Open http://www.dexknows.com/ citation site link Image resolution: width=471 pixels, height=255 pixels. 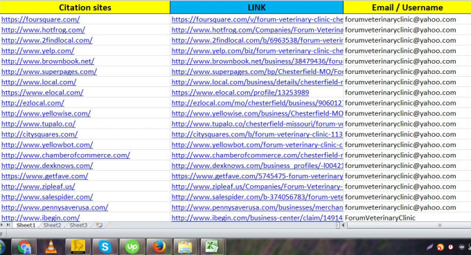47,166
